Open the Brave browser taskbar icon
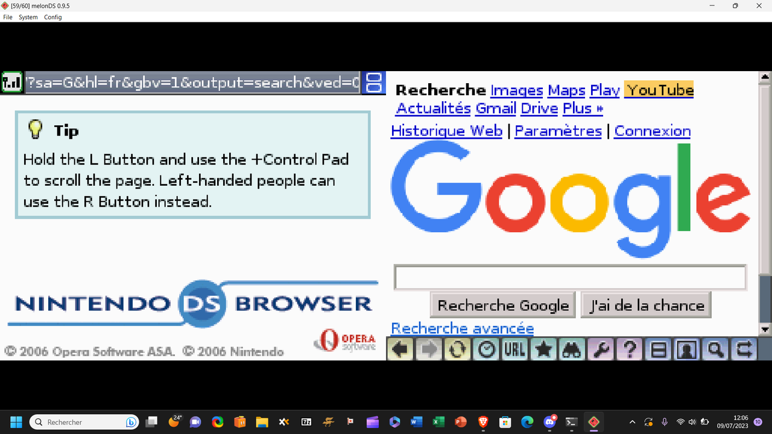 pyautogui.click(x=483, y=422)
